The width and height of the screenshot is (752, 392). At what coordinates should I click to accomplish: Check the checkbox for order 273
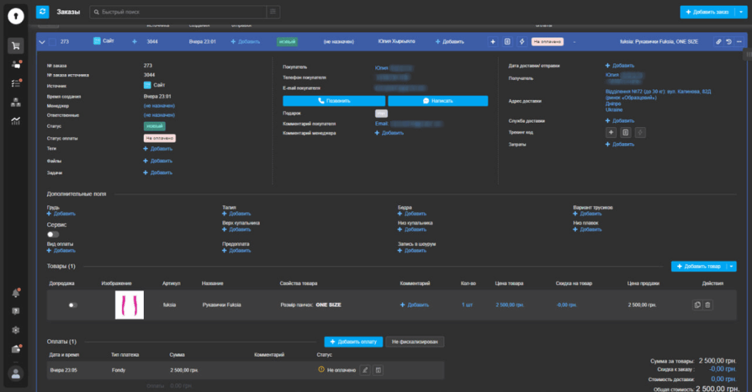53,42
